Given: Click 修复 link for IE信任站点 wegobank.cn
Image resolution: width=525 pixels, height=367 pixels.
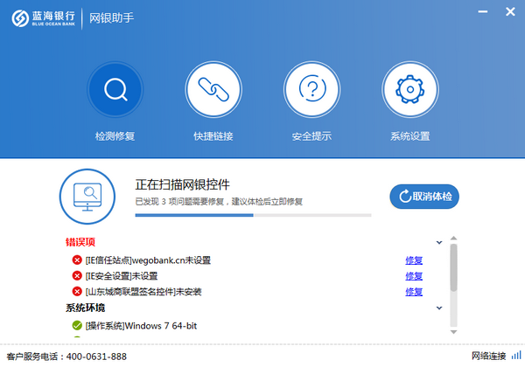Looking at the screenshot, I should click(x=414, y=260).
